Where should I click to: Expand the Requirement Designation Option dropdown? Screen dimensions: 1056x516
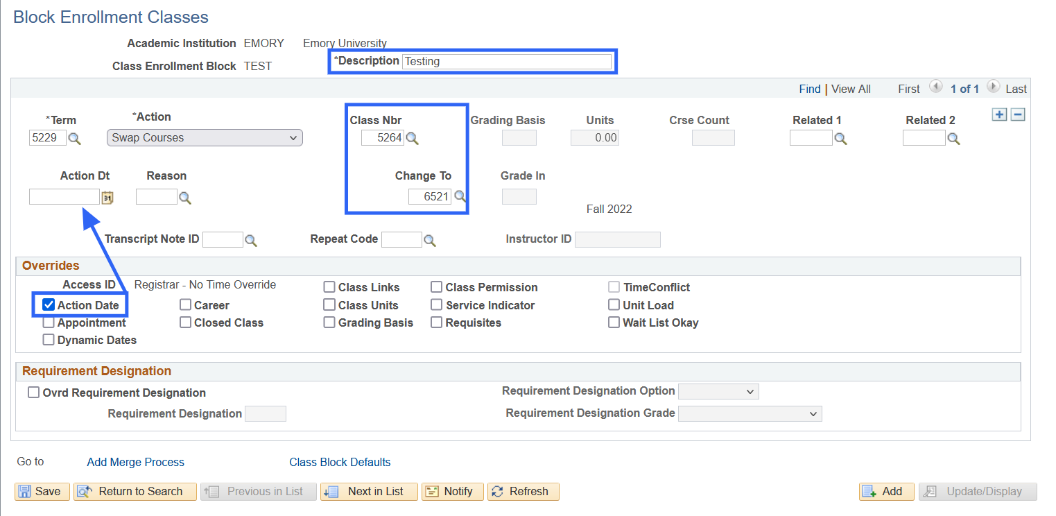click(718, 392)
